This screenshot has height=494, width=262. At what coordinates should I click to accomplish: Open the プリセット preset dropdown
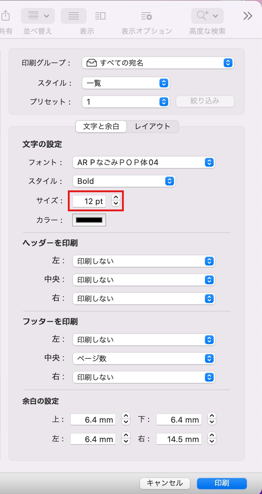click(x=126, y=102)
